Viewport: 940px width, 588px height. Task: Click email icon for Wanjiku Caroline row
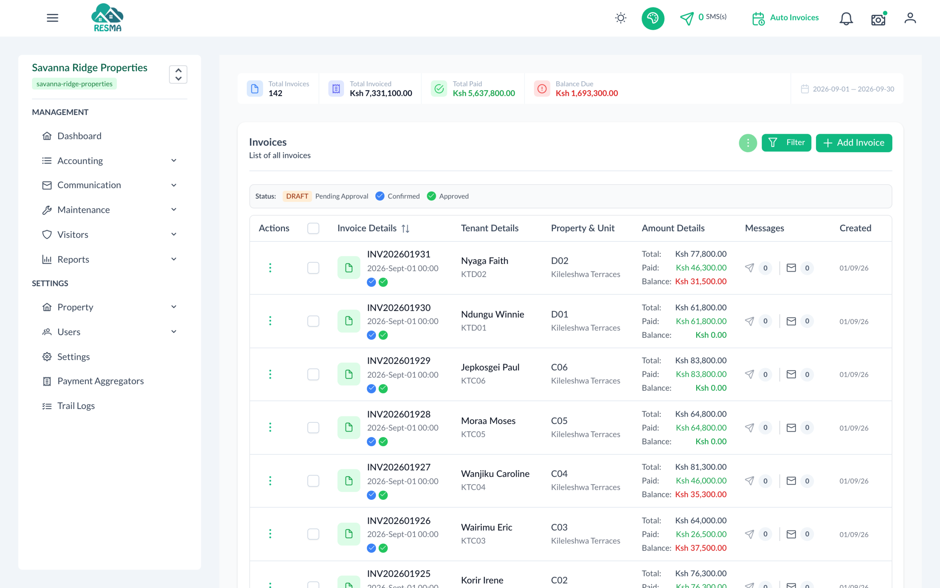click(791, 481)
